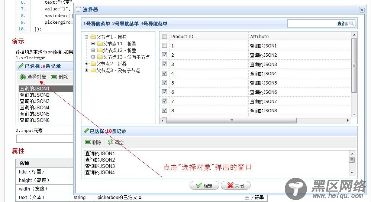Click the speech bubble icon in 选择器 title
Image resolution: width=371 pixels, height=202 pixels.
78,10
